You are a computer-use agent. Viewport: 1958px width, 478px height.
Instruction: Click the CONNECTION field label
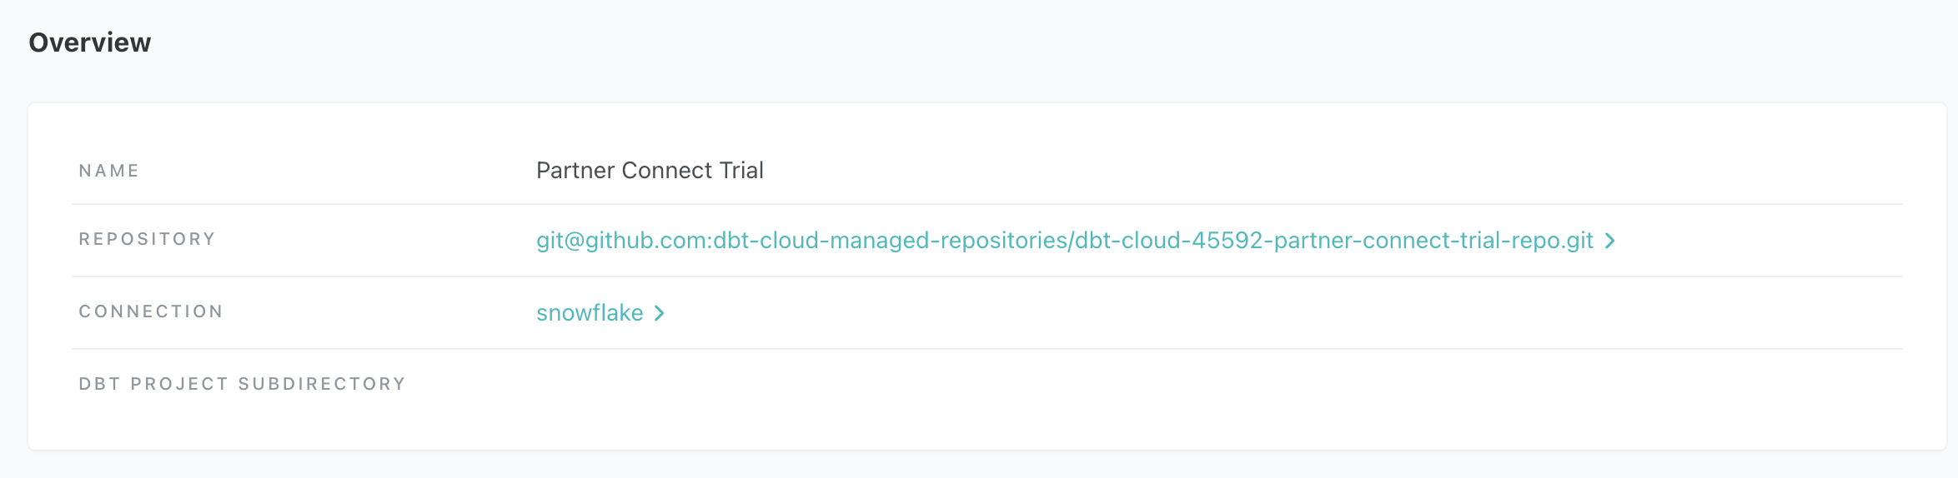pos(151,311)
